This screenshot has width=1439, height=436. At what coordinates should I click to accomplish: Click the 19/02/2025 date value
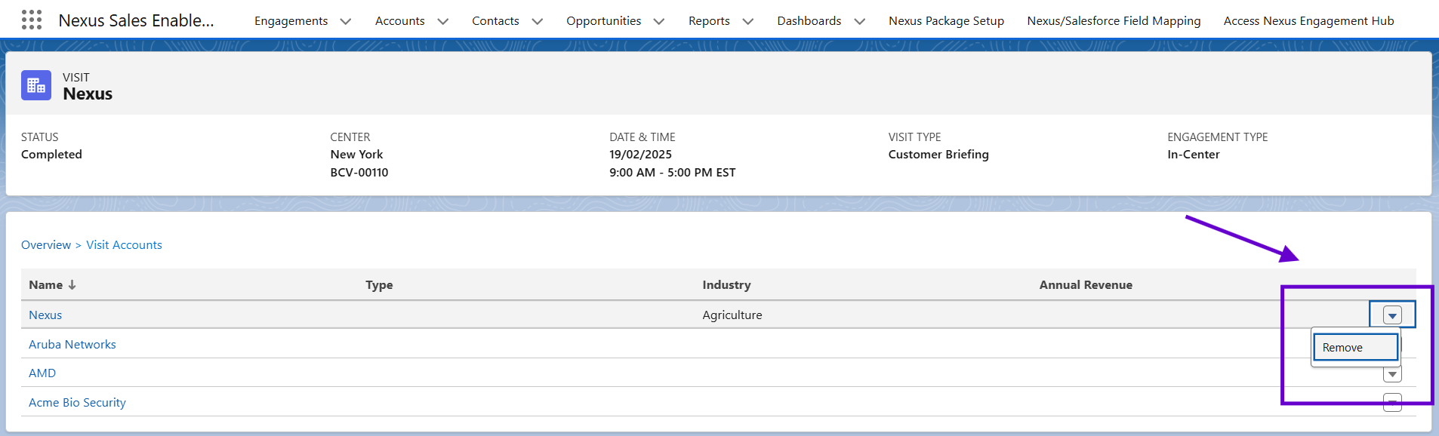point(640,155)
